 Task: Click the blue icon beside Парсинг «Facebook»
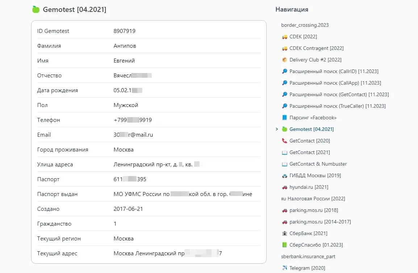point(285,118)
